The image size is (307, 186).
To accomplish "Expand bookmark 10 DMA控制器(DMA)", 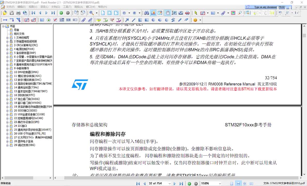I will pos(7,72).
